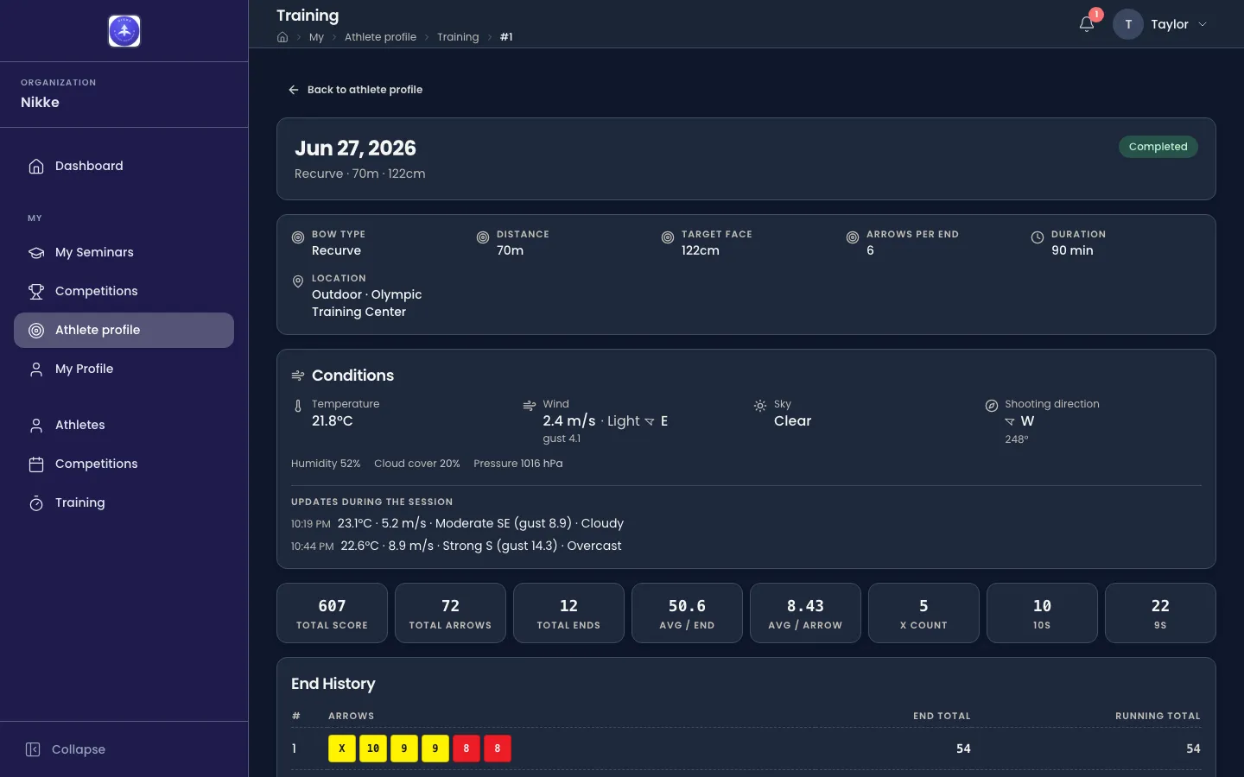Go to My Seminars page
Screen dimensions: 1244x777
pos(124,252)
